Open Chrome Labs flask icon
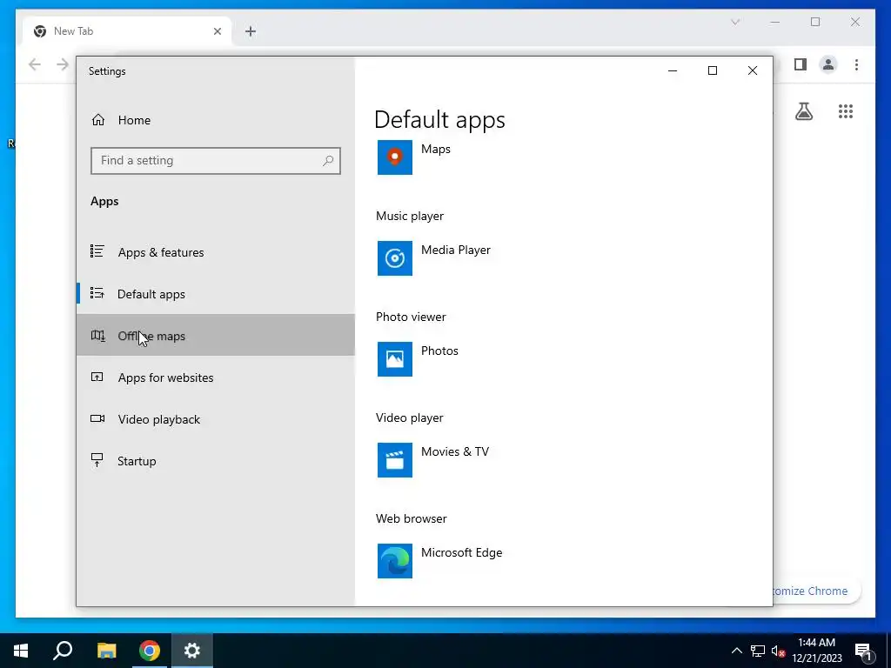 tap(803, 111)
